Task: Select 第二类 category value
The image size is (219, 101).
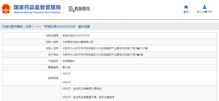Action: coord(66,68)
